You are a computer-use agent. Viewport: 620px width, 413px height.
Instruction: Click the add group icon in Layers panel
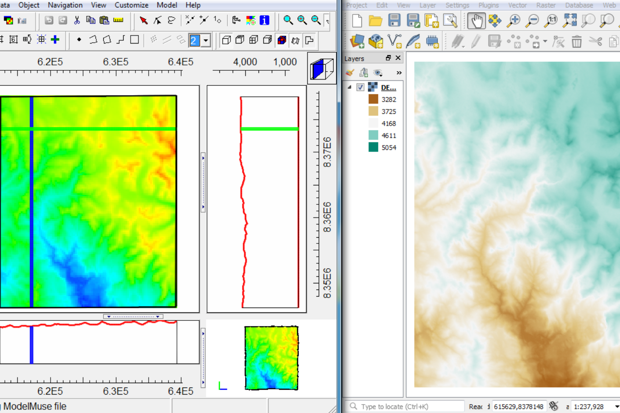(364, 72)
